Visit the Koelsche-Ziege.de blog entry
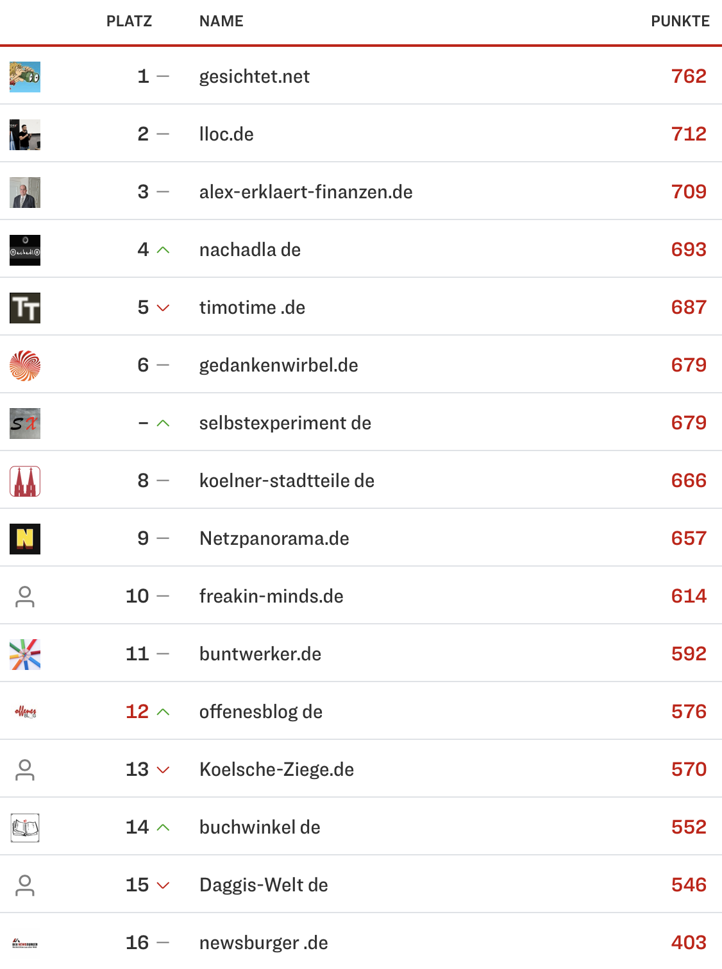The height and width of the screenshot is (969, 722). click(x=276, y=769)
